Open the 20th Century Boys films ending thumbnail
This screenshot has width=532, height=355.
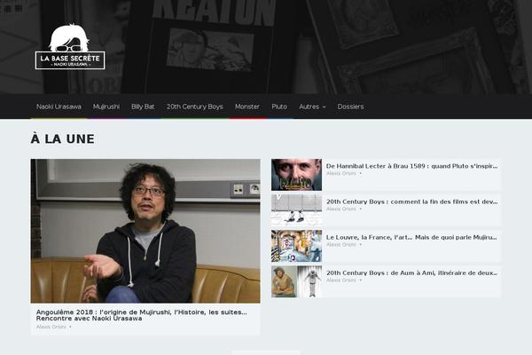tap(296, 210)
